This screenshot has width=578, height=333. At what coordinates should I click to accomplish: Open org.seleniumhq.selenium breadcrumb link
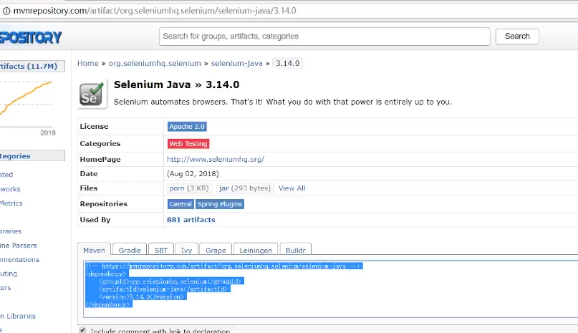155,64
